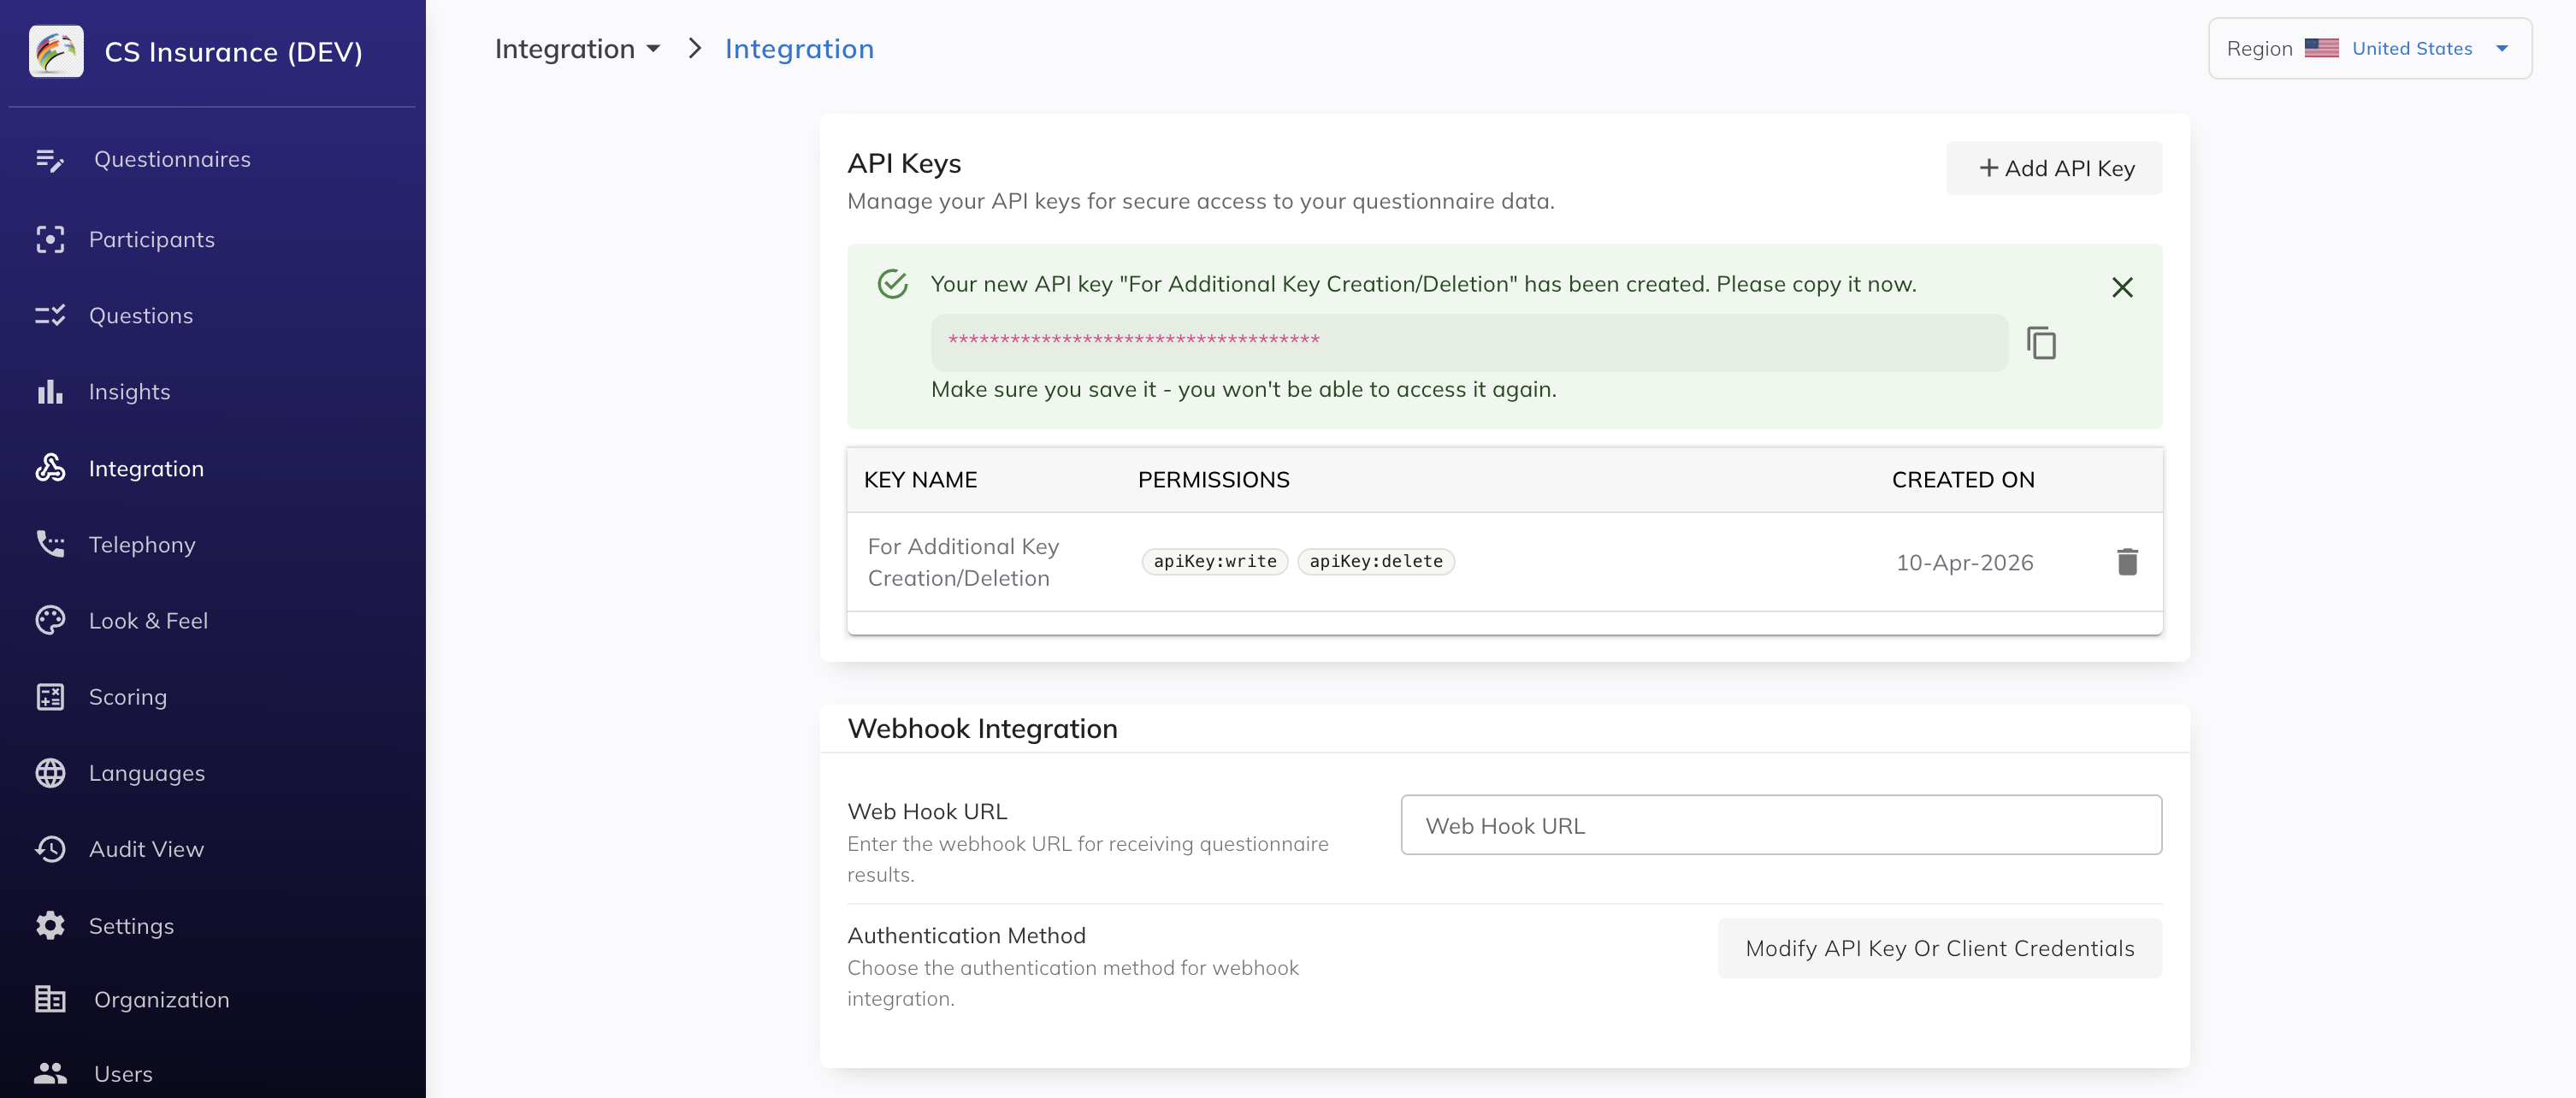
Task: Open the Participants menu item
Action: click(x=151, y=240)
